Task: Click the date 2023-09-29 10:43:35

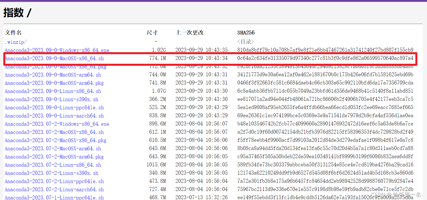Action: (201, 50)
